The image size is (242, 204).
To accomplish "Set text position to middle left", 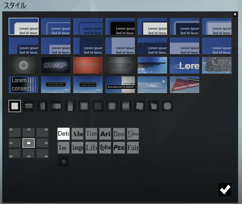I will (15, 143).
